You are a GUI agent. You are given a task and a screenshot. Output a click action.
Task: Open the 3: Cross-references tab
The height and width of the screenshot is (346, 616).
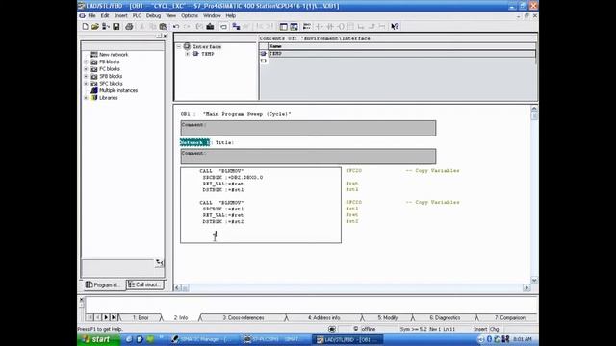point(244,318)
